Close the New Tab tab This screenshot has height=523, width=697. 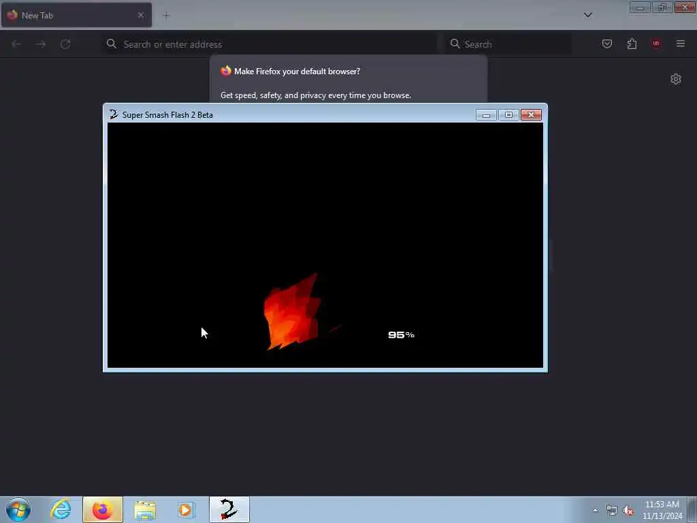[141, 15]
